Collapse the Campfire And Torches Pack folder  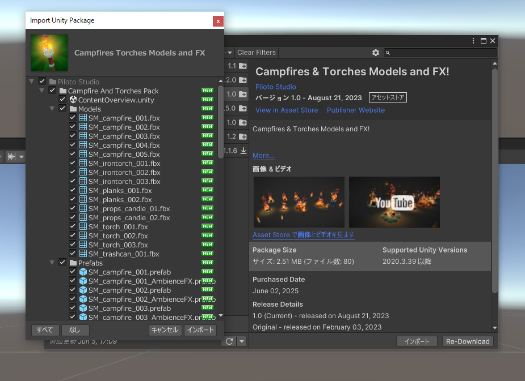coord(41,91)
